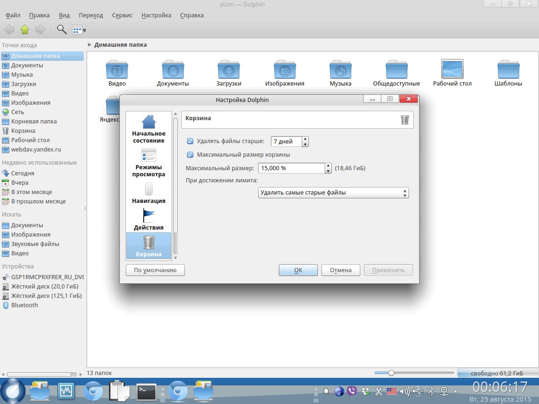This screenshot has width=539, height=404.
Task: Toggle Максимальный размер корзины checkbox
Action: [x=190, y=155]
